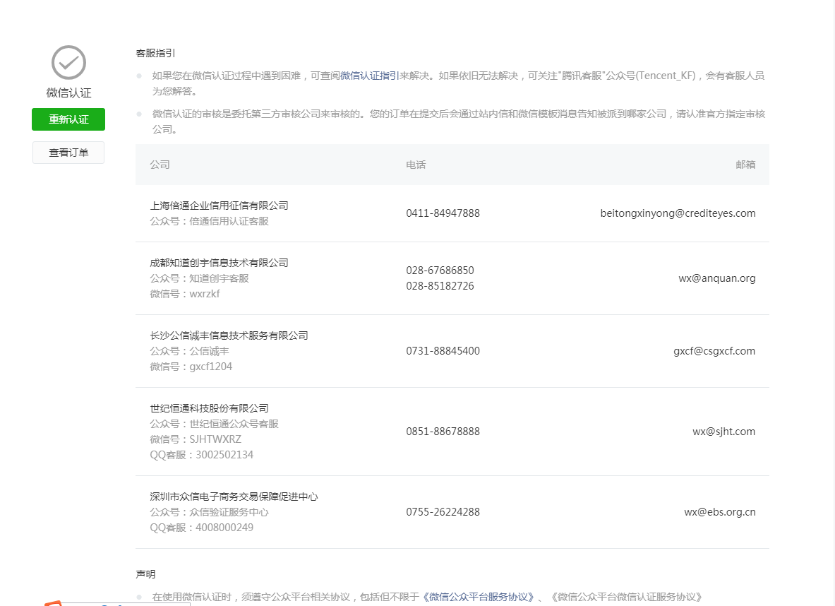The image size is (835, 606).
Task: Click phone number 028-67686850
Action: [440, 271]
